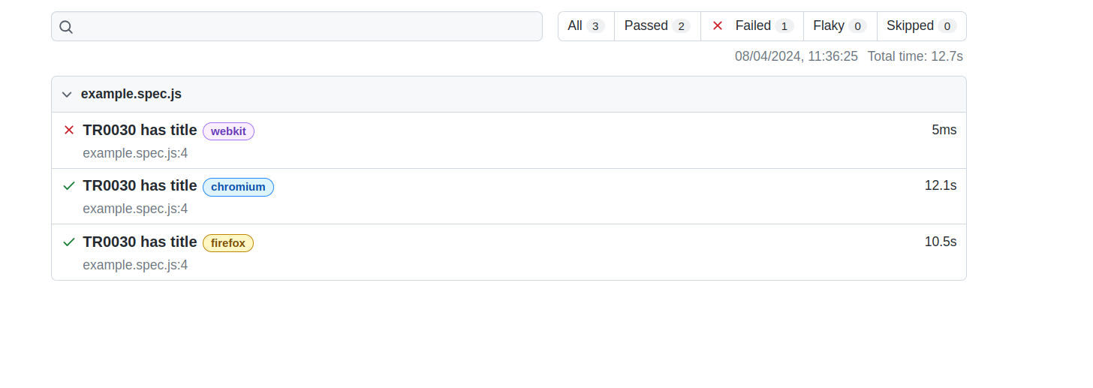Click example.spec.js:4 location under webkit test
1093x388 pixels.
pos(135,153)
